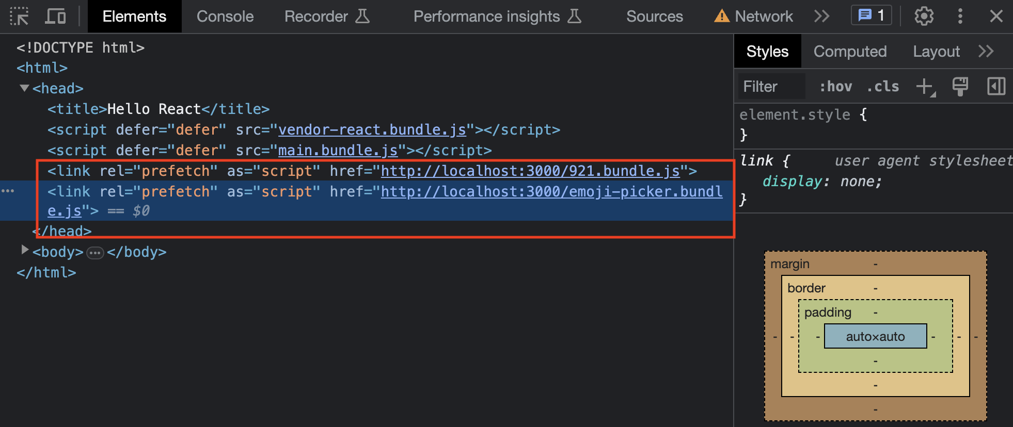Click the auto×auto content box
Viewport: 1013px width, 427px height.
pos(876,336)
